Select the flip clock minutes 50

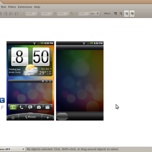click(41, 57)
